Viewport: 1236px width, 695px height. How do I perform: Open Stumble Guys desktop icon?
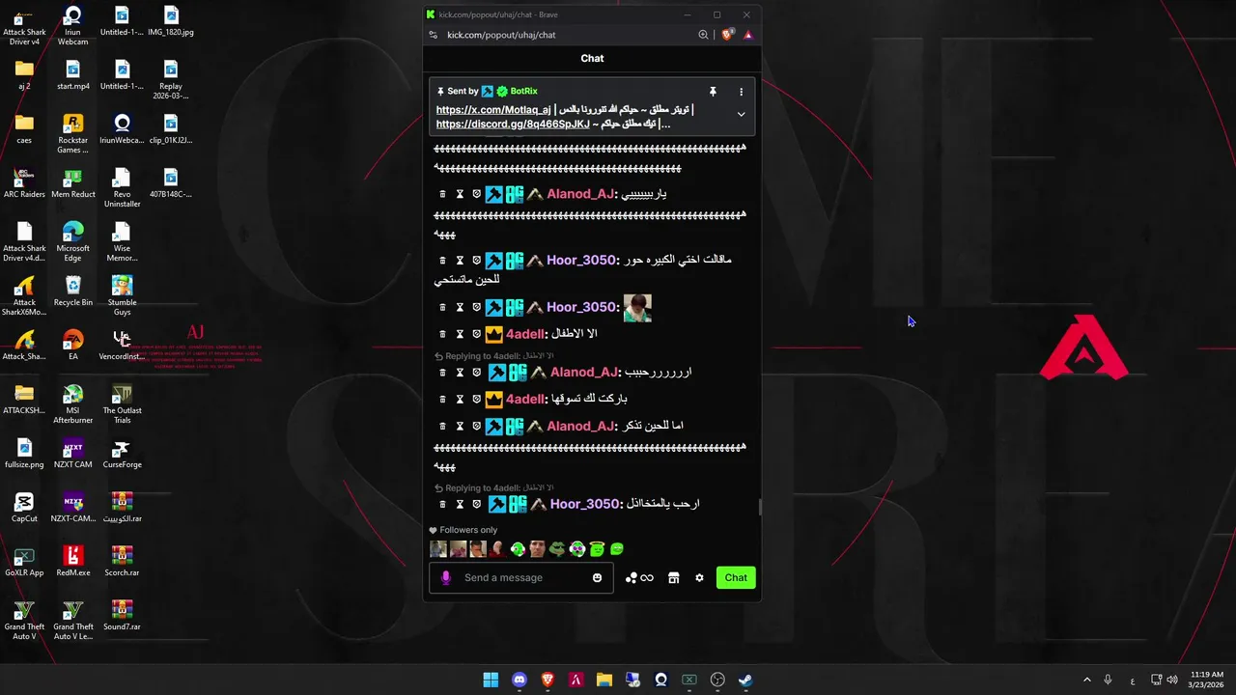coord(122,295)
